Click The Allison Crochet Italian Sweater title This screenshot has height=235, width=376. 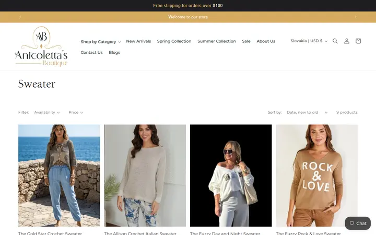click(140, 233)
